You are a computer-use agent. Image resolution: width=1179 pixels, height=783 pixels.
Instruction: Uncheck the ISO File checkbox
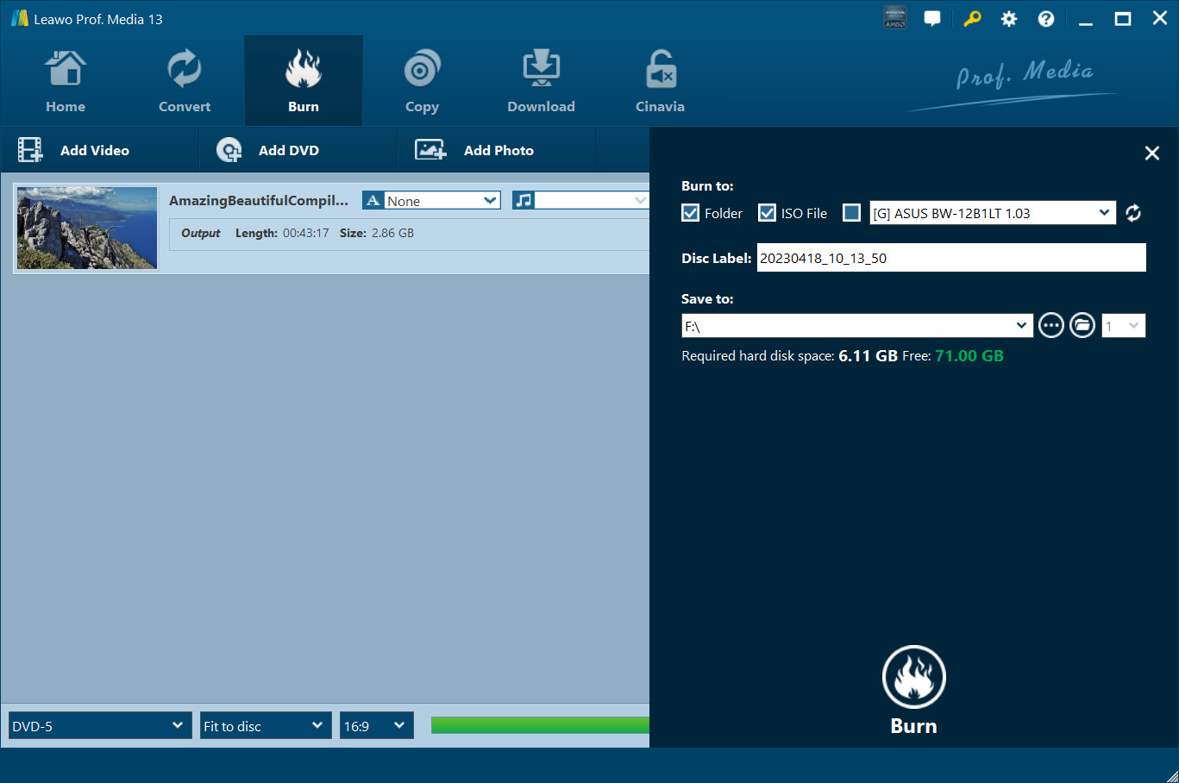[767, 213]
